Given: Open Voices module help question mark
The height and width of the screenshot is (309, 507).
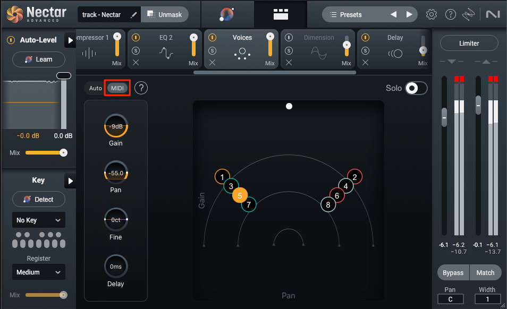Looking at the screenshot, I should coord(141,88).
